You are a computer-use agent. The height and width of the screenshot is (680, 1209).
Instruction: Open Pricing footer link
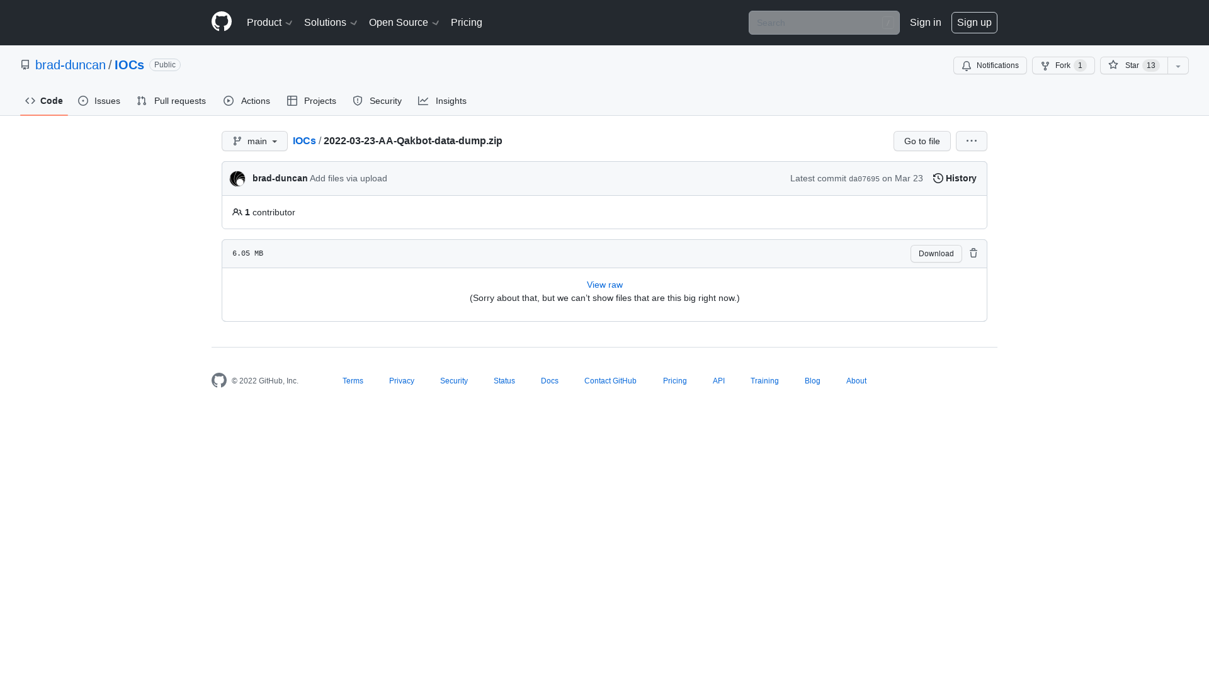[675, 381]
